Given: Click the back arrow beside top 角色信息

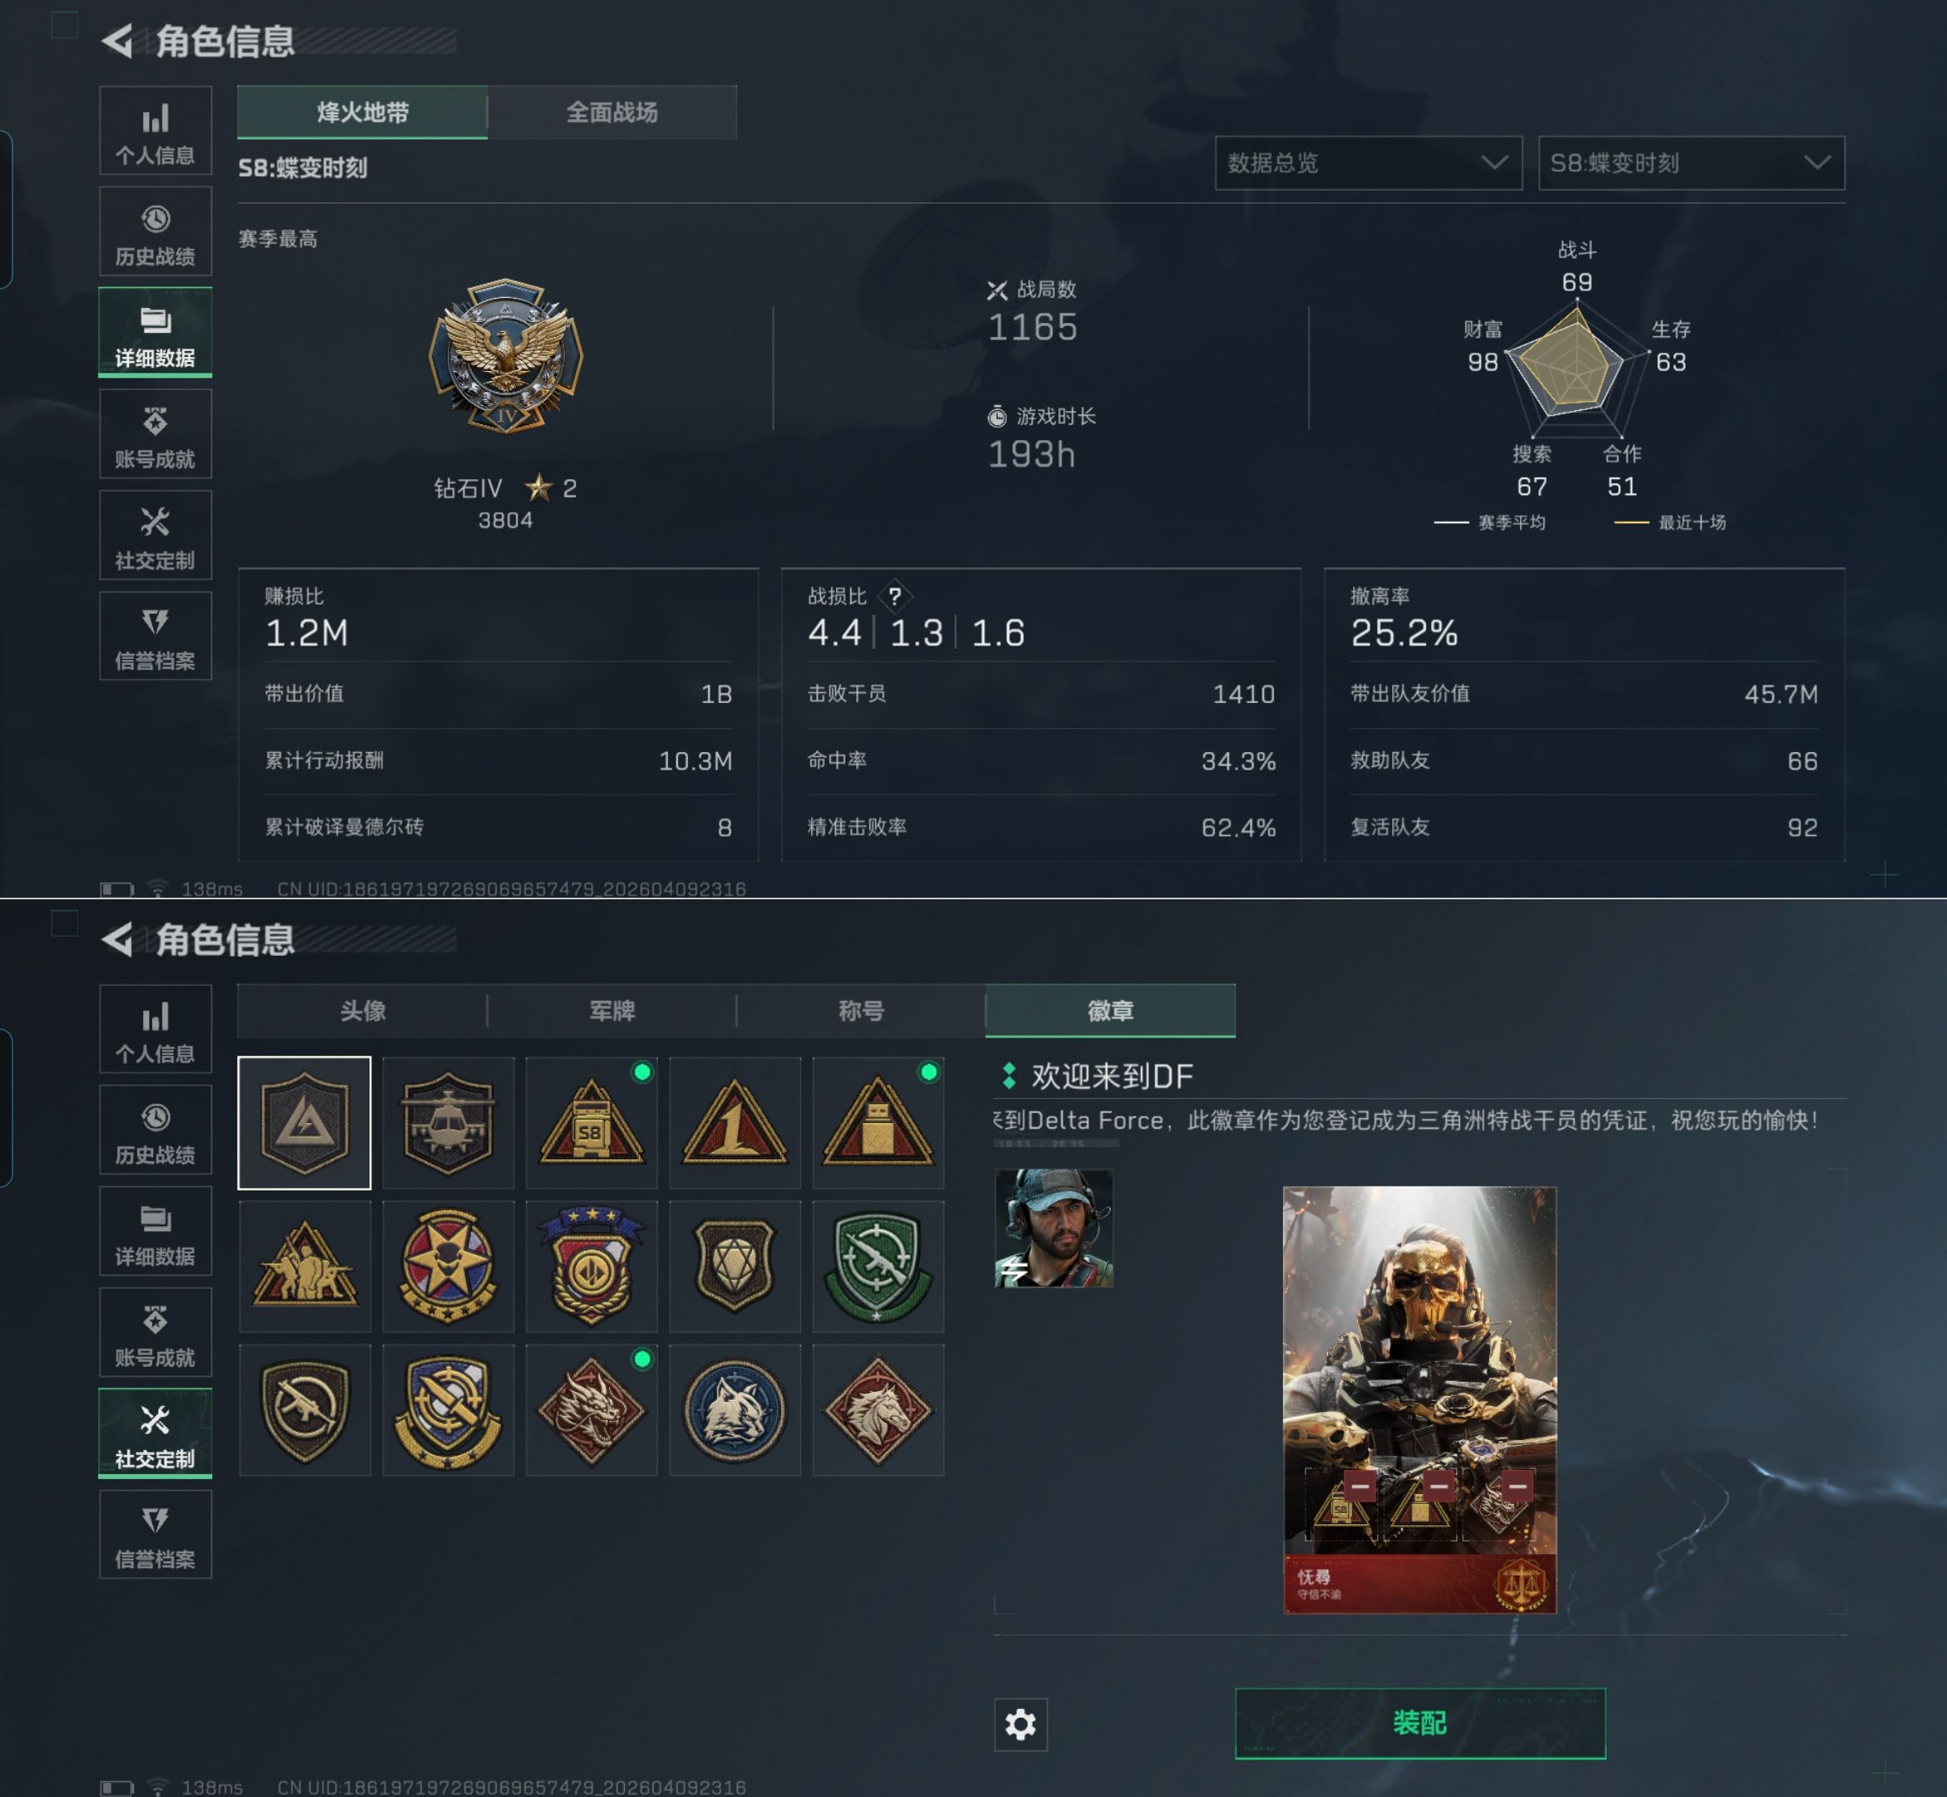Looking at the screenshot, I should [117, 41].
